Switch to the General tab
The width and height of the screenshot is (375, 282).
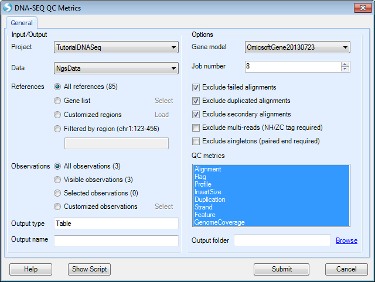coord(22,23)
